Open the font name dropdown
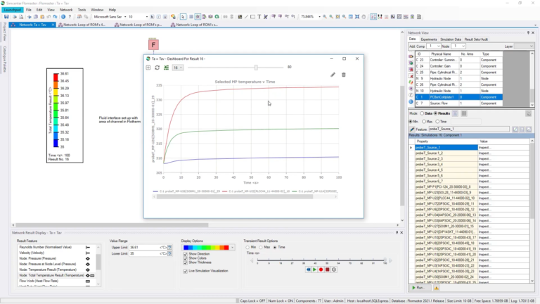Screen dimensions: 540x304 [125, 17]
